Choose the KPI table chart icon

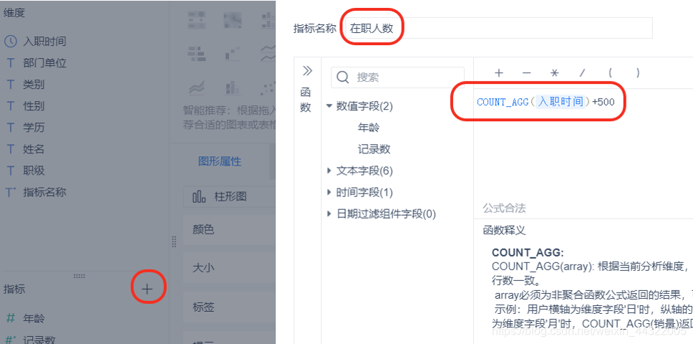point(195,19)
